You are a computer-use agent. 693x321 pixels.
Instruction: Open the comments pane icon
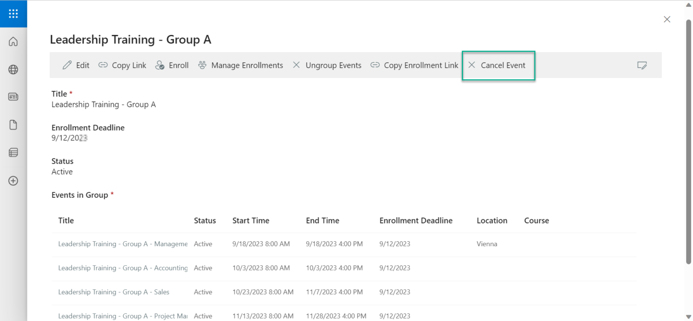642,65
